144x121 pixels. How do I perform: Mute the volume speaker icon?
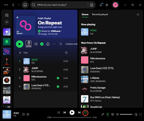point(117,114)
